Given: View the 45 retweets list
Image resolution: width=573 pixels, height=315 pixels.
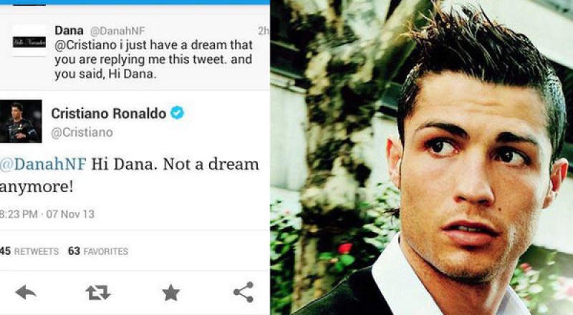Looking at the screenshot, I should pos(29,251).
